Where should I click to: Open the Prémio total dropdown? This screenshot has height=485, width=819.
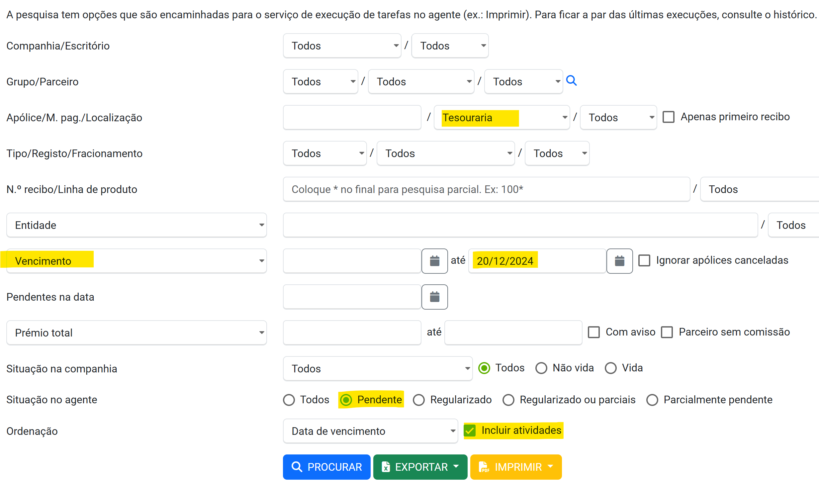click(x=136, y=333)
